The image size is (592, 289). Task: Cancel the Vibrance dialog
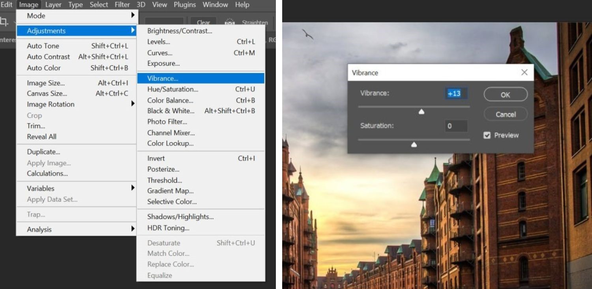[x=506, y=114]
